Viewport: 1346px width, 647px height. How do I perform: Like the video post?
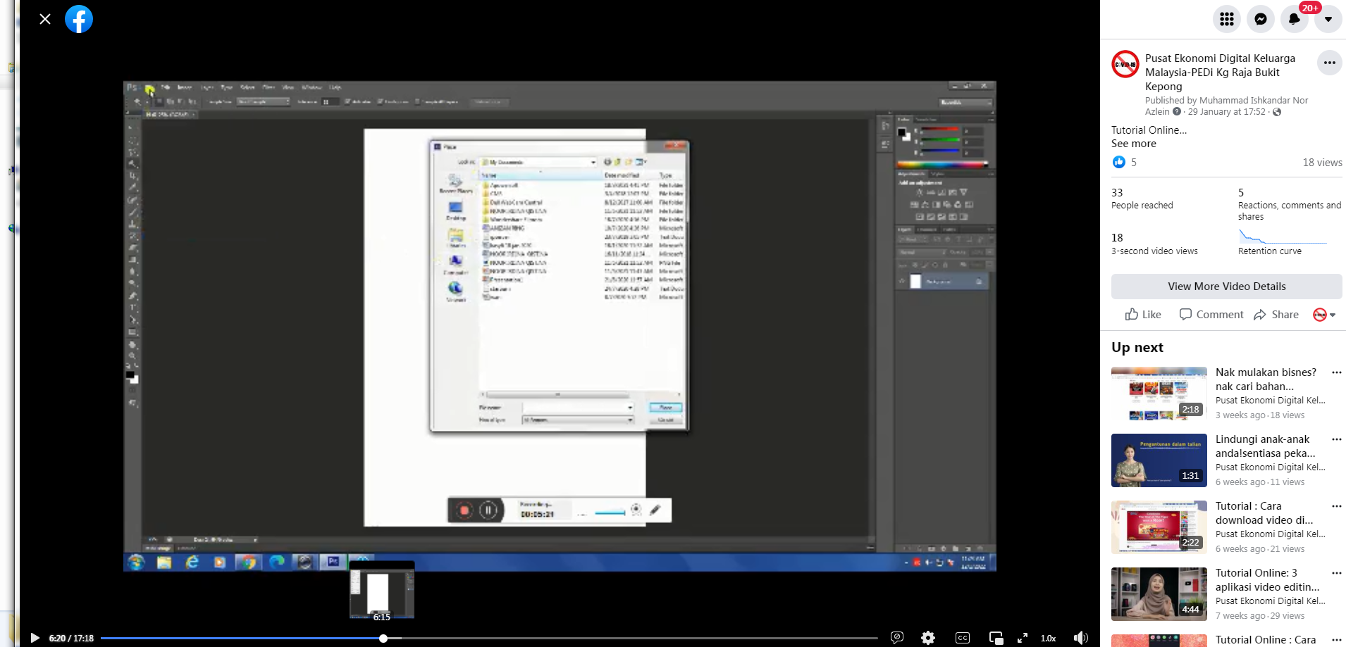click(1143, 315)
